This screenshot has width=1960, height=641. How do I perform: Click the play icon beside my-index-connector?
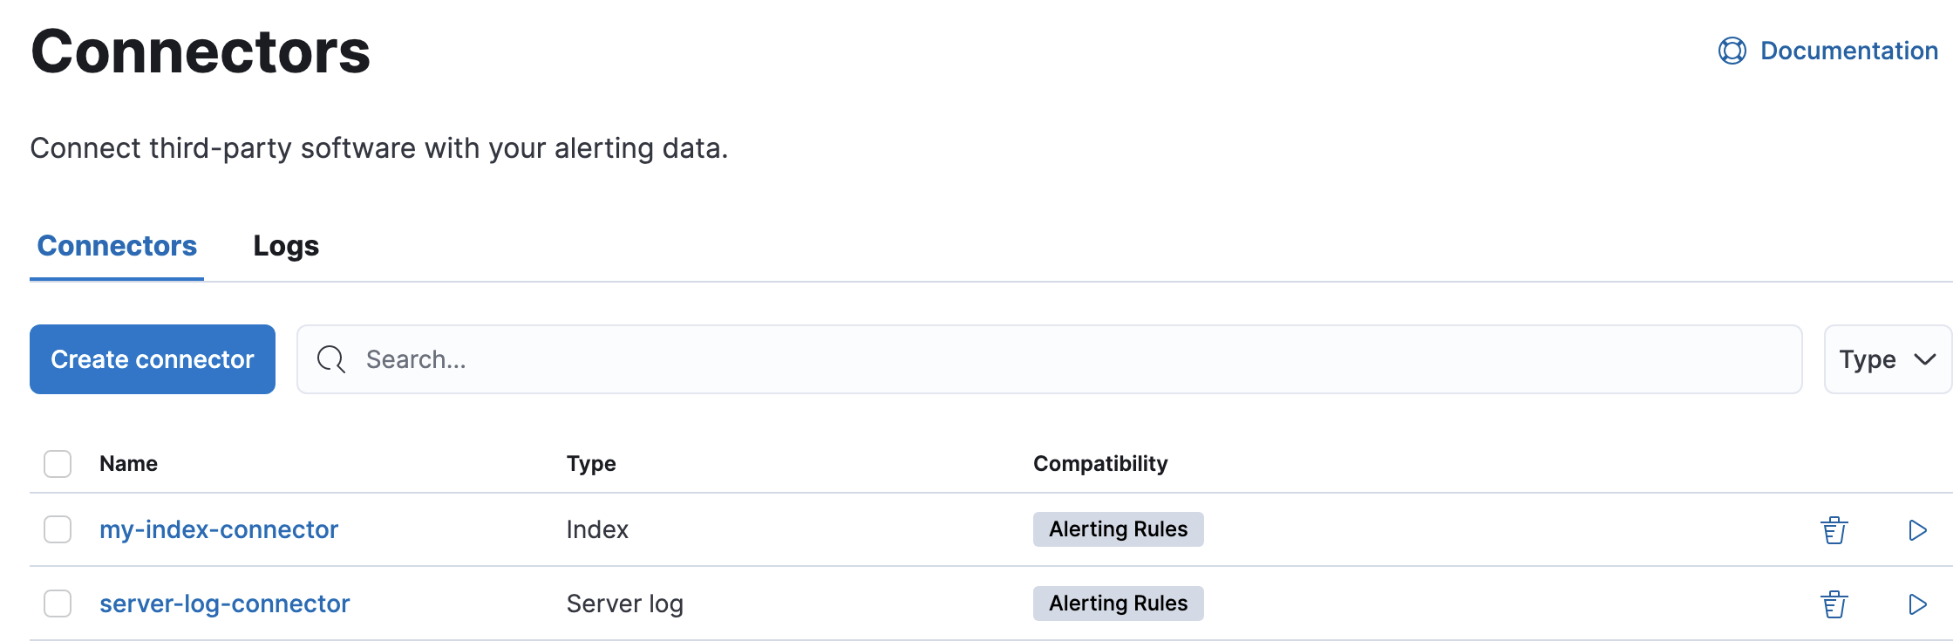pos(1916,529)
